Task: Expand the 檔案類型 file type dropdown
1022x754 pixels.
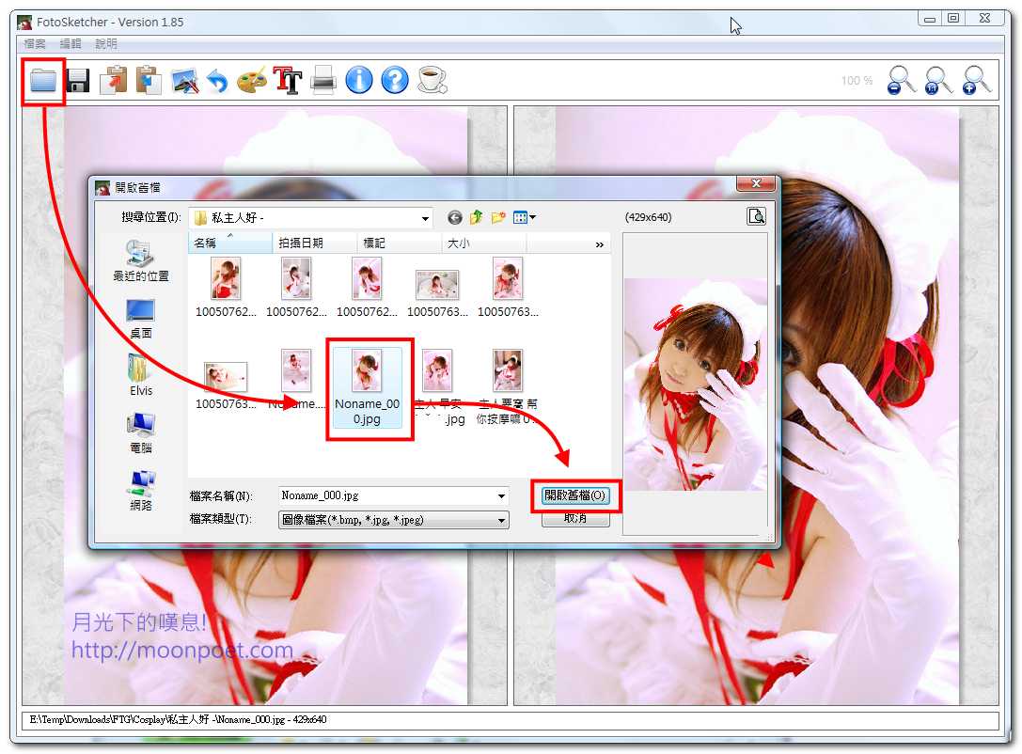Action: point(501,520)
